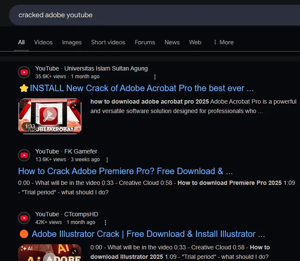
Task: Expand the More search filters menu
Action: click(x=223, y=42)
